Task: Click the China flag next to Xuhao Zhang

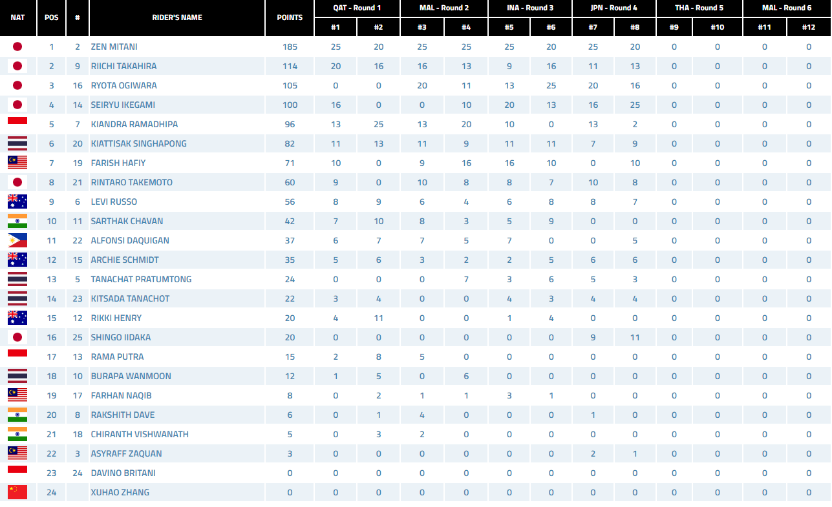Action: pos(17,492)
